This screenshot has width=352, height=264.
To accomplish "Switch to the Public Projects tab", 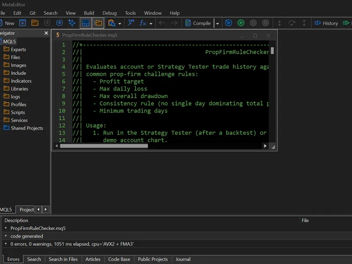I will [x=153, y=259].
